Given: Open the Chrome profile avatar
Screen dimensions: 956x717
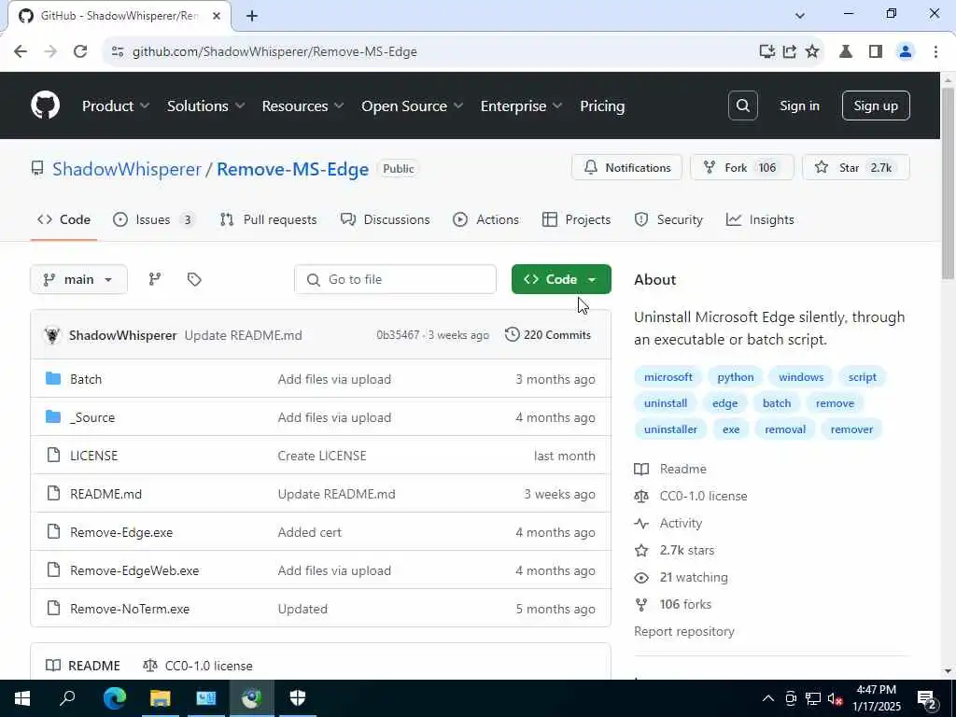Looking at the screenshot, I should (906, 51).
